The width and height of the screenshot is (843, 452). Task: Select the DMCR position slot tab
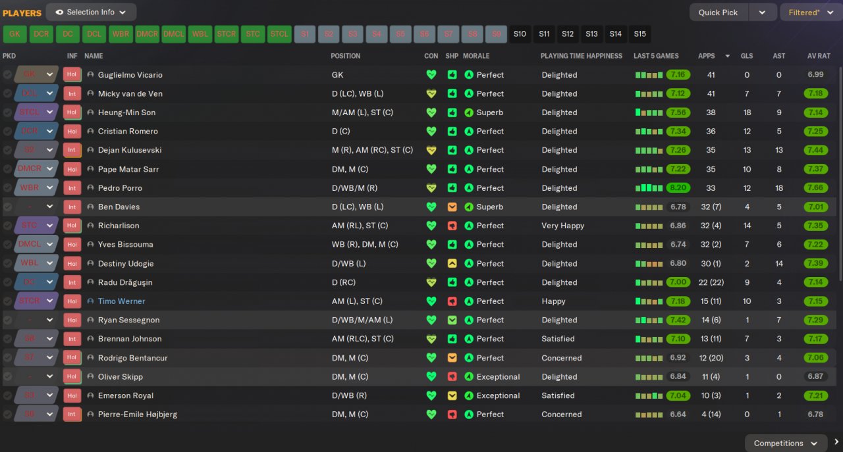(x=148, y=34)
